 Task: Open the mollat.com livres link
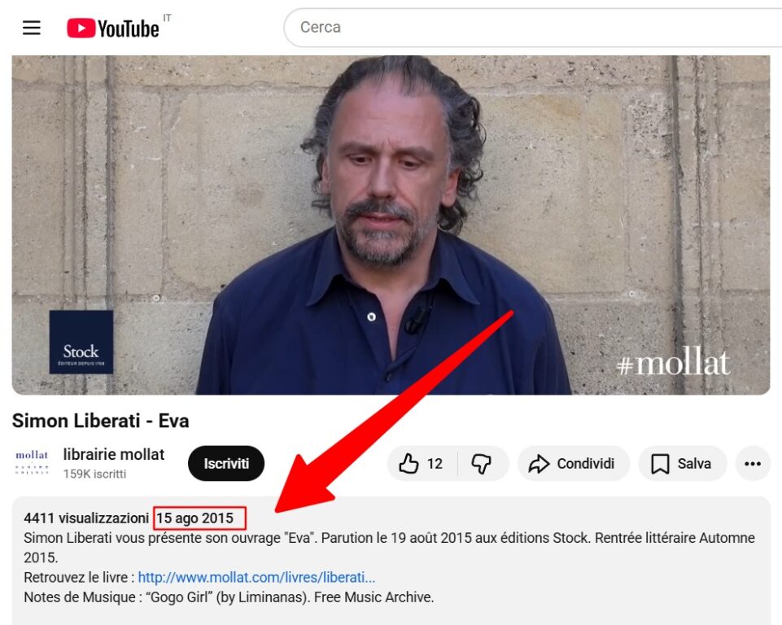(x=256, y=577)
